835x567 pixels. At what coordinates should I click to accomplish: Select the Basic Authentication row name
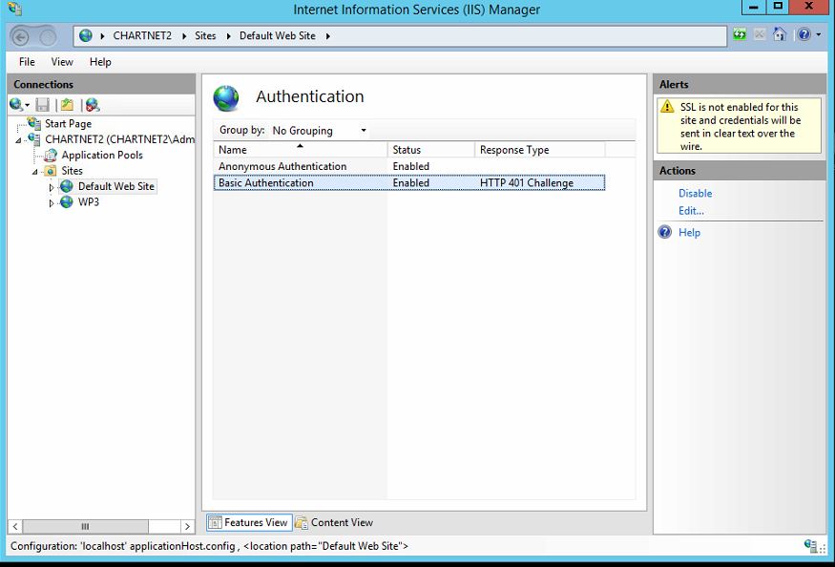(x=265, y=182)
